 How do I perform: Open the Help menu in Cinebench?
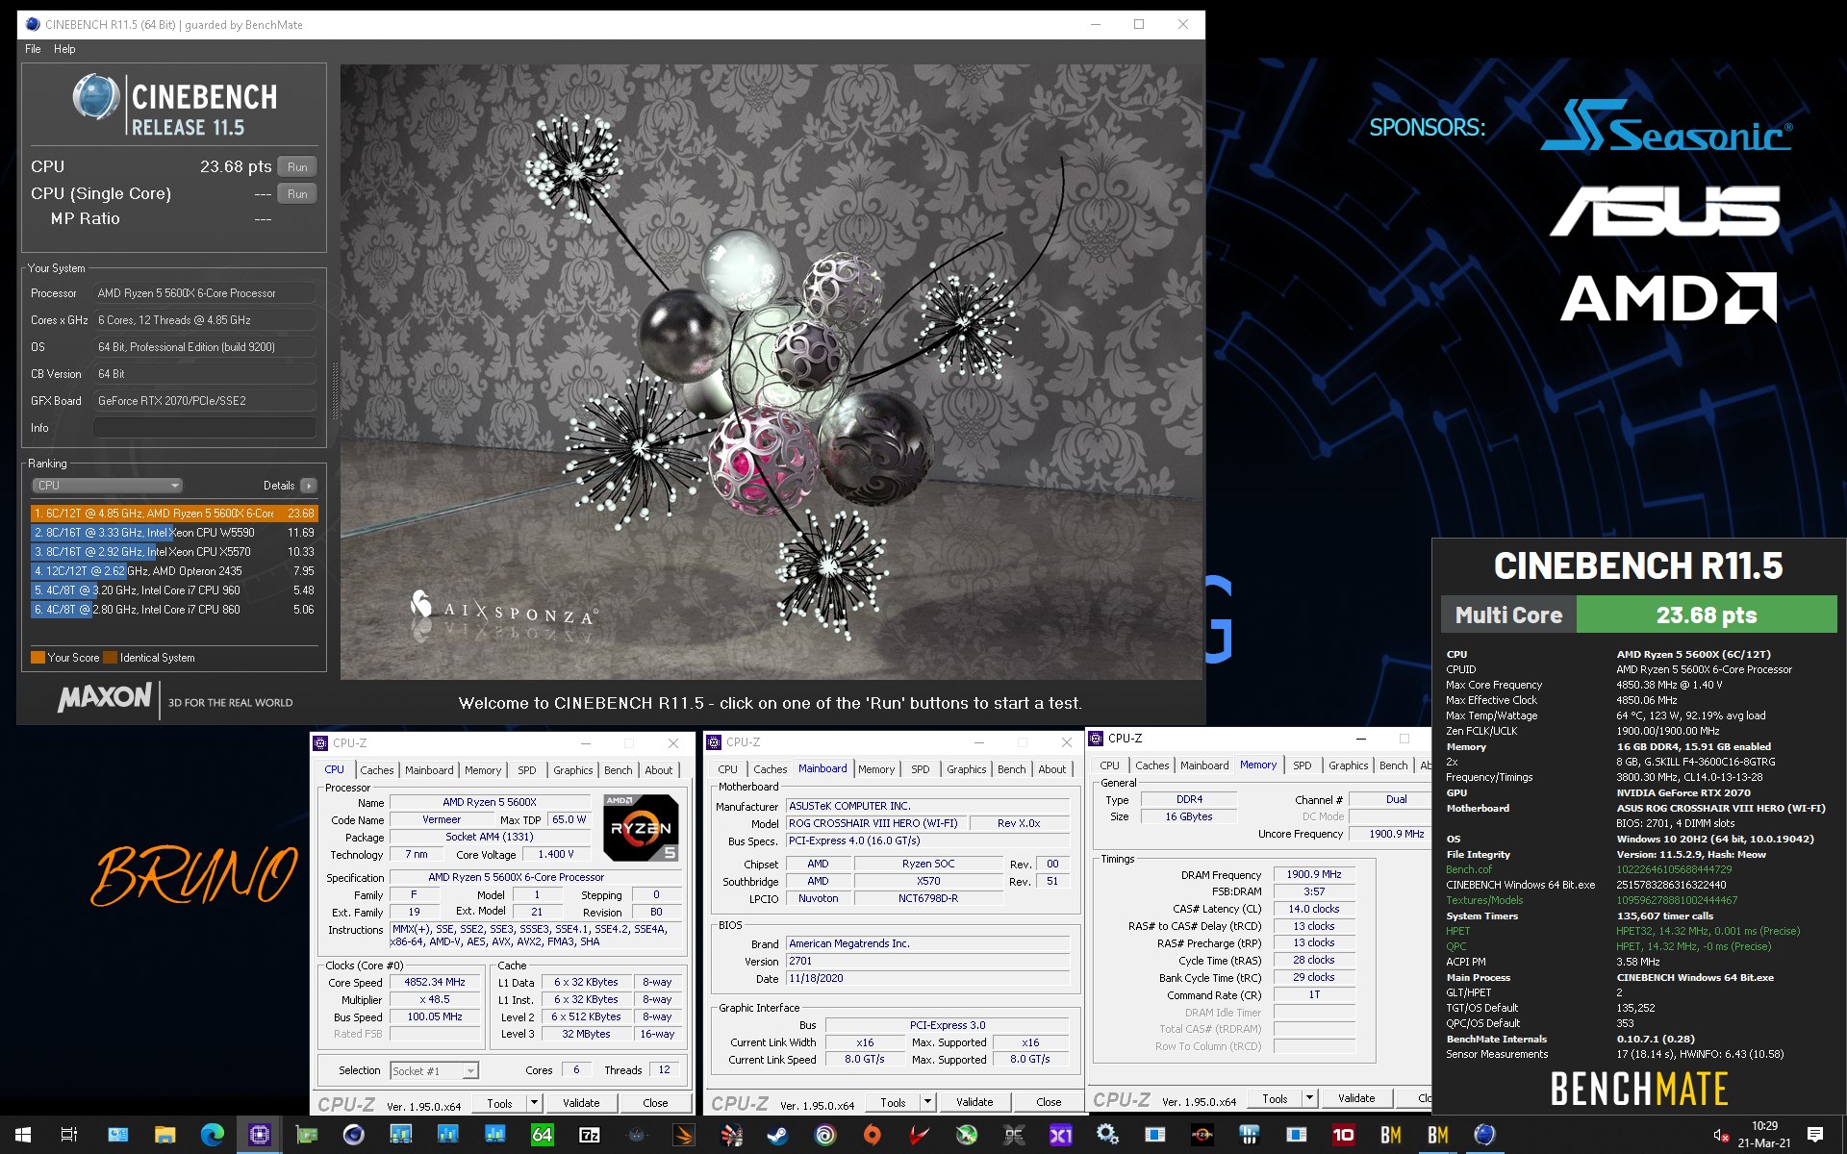[x=64, y=49]
